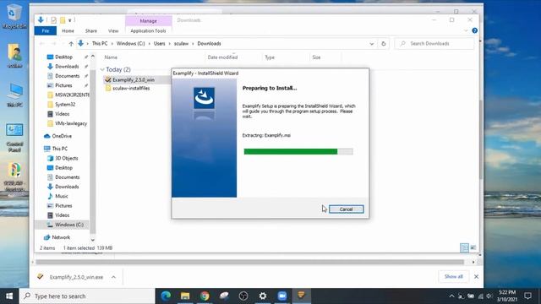The width and height of the screenshot is (541, 304).
Task: Click the Back navigation arrow
Action: pos(41,44)
